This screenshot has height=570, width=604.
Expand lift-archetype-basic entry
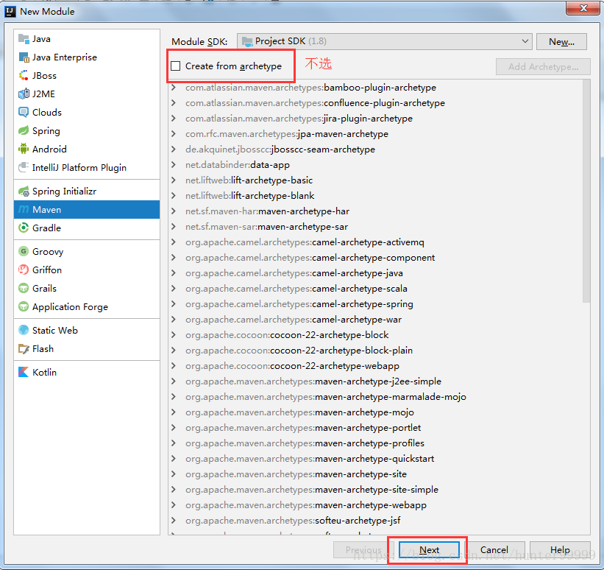(x=174, y=180)
